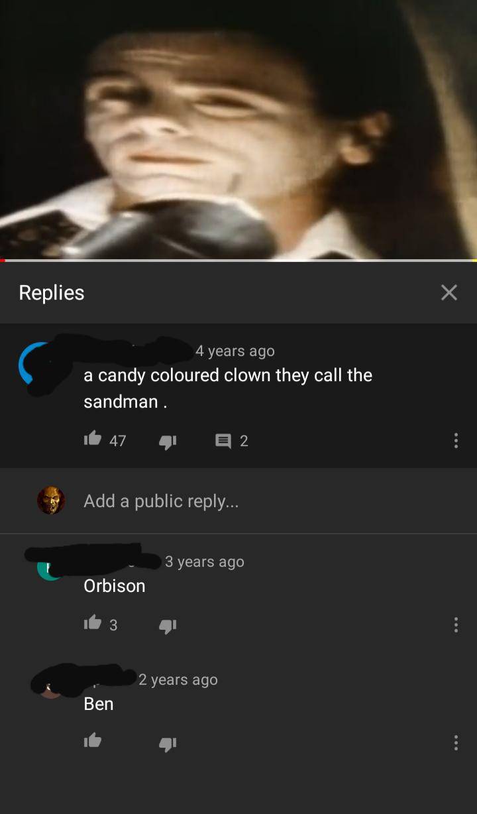Viewport: 477px width, 814px height.
Task: Like the Ben reply
Action: pos(93,741)
